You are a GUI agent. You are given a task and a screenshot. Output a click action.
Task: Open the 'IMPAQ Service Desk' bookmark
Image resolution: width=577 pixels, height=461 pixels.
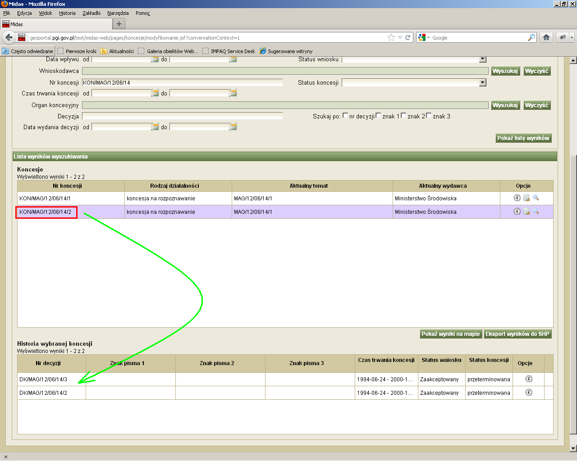pos(229,51)
